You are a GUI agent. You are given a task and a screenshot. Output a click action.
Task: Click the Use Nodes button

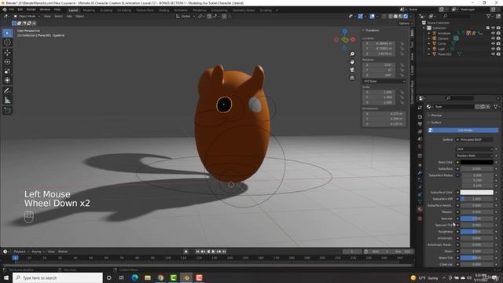[463, 130]
